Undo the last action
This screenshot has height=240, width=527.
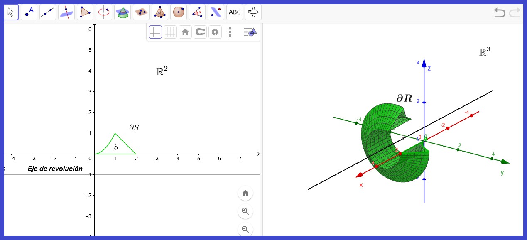click(x=500, y=12)
